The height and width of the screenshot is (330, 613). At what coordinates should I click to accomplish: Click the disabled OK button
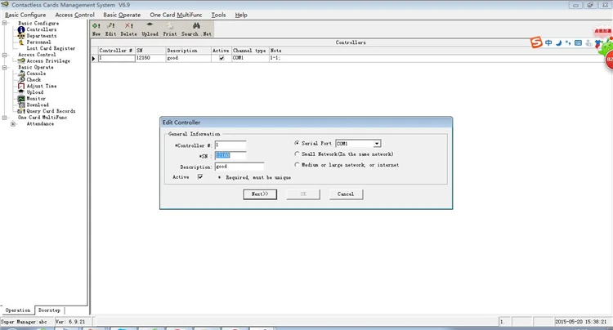coord(303,194)
